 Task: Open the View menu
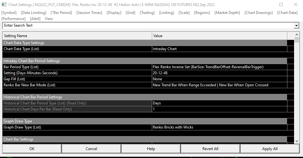click(x=49, y=19)
